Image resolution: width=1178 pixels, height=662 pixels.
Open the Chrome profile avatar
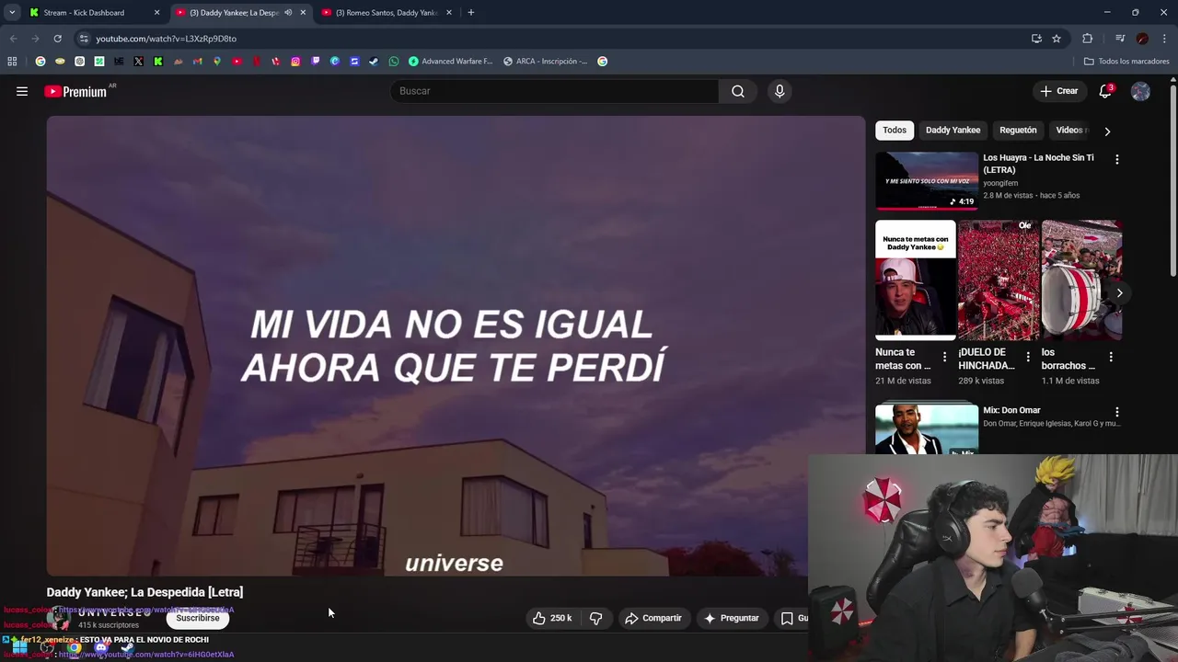click(1142, 39)
